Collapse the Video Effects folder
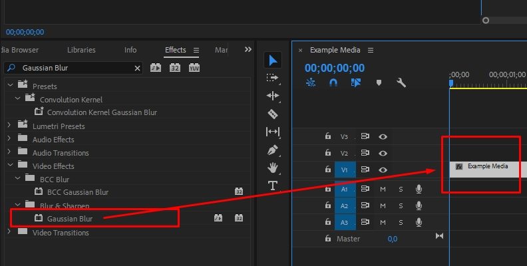527x266 pixels. click(11, 164)
